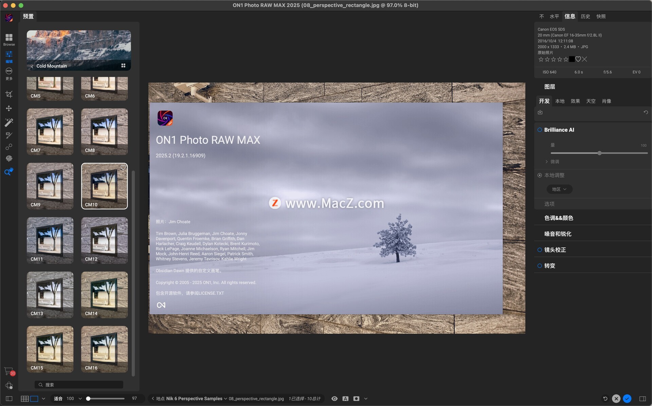Favorite the CM10 preset heart
The width and height of the screenshot is (652, 406).
[x=123, y=167]
